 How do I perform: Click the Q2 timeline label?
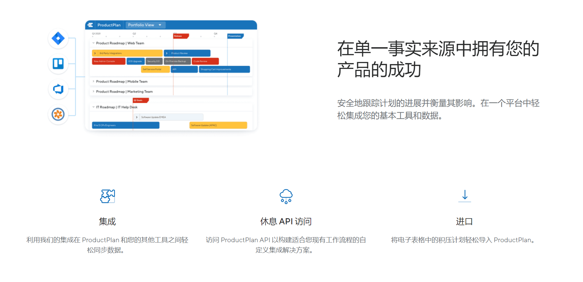134,34
